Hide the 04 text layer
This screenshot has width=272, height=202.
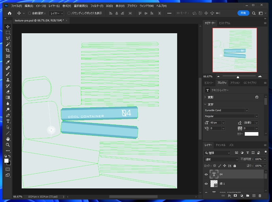206,174
